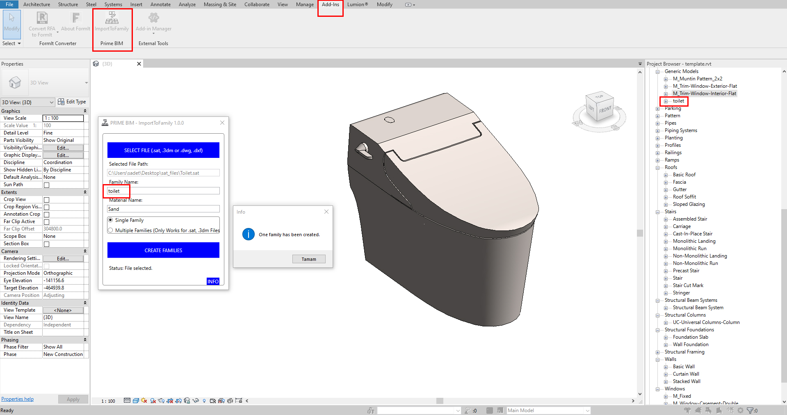Screen dimensions: 787x415
Task: Open the File menu
Action: [x=9, y=5]
